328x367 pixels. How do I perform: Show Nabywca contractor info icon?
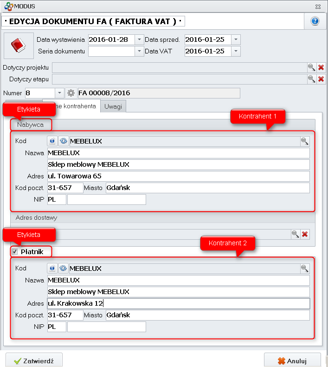pyautogui.click(x=52, y=141)
